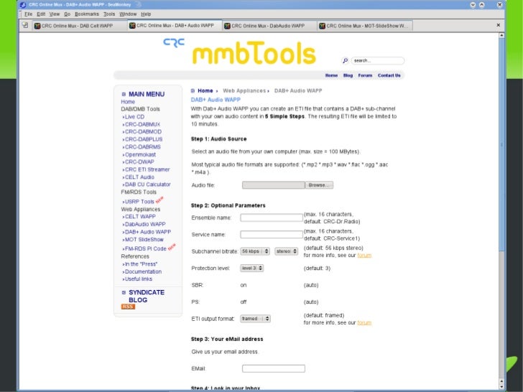Open CRC ETI Streamer menu link
The image size is (523, 392).
(147, 169)
